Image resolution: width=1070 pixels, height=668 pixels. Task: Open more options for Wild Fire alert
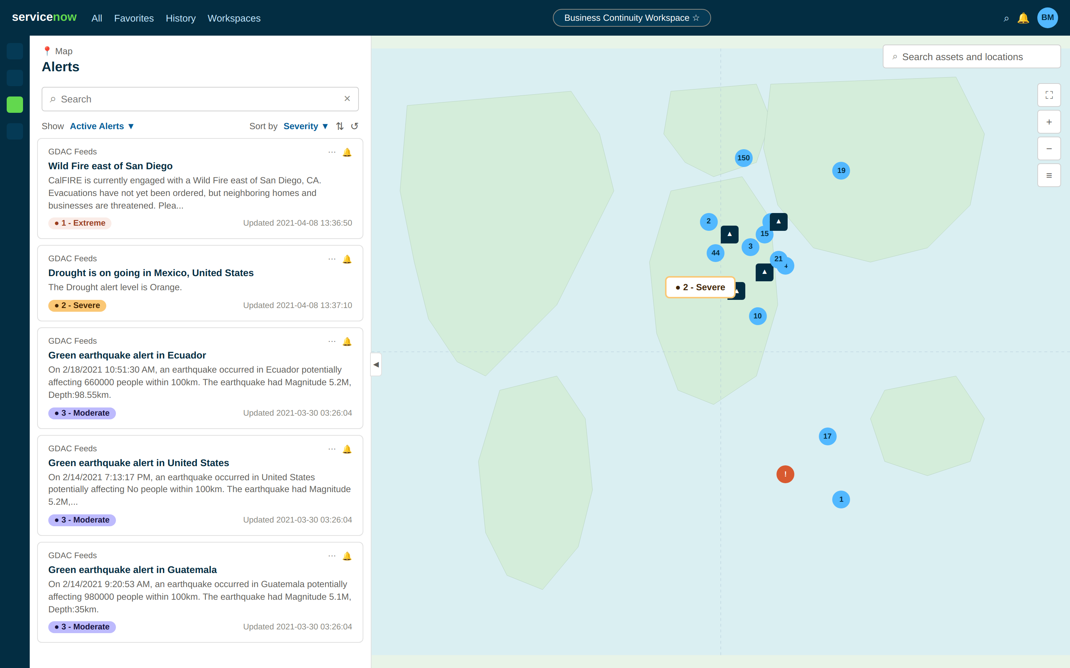click(332, 152)
